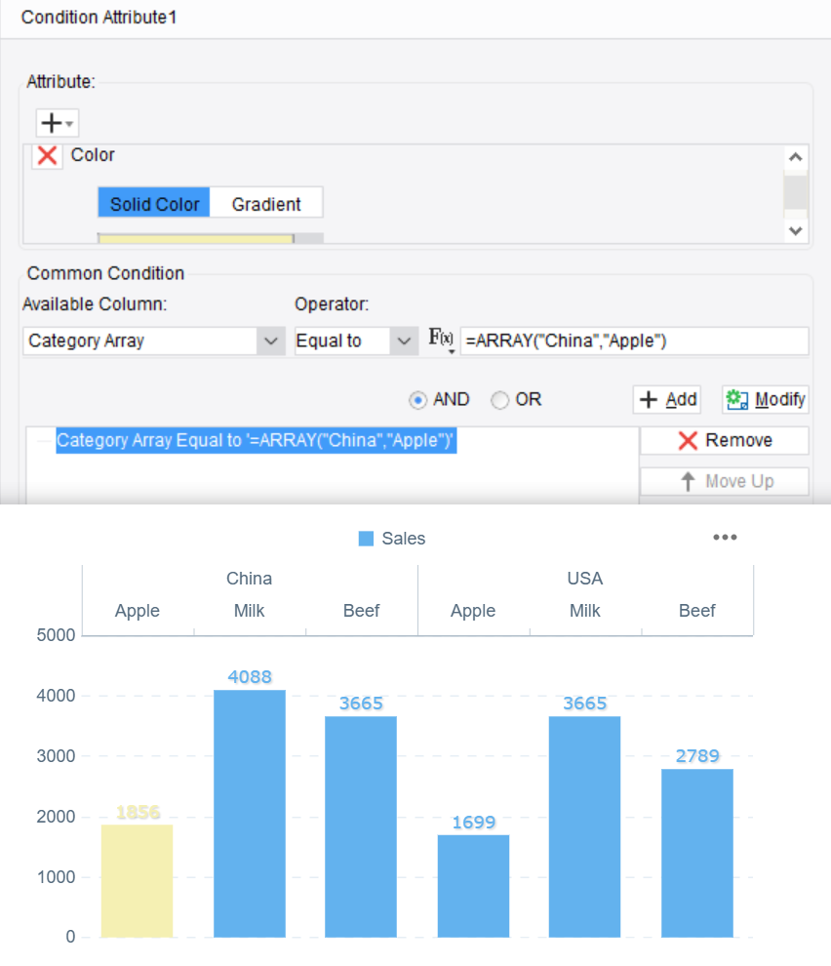831x966 pixels.
Task: Click the Common Condition heading
Action: tap(105, 273)
